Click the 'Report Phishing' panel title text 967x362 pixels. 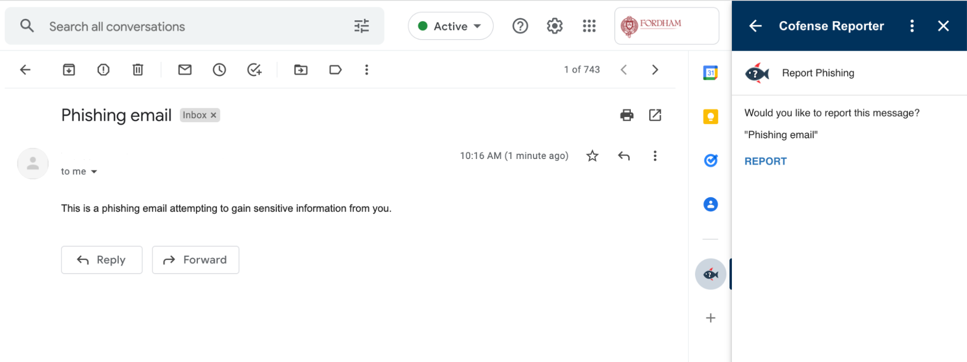tap(818, 73)
